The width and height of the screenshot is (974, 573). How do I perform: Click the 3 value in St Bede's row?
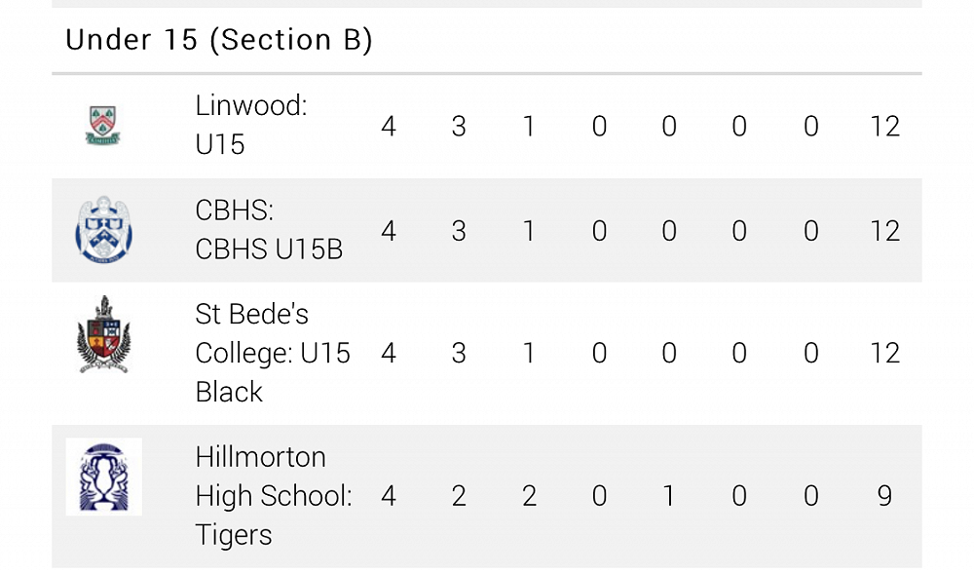[x=459, y=353]
